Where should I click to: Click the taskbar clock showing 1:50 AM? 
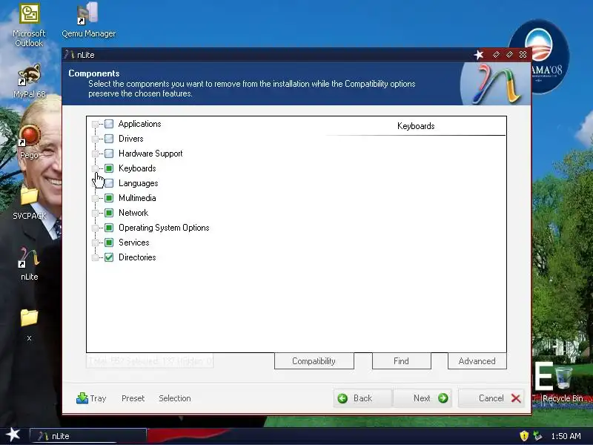[566, 436]
